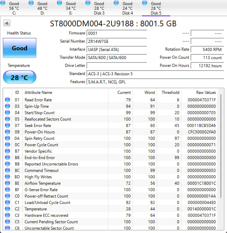The height and width of the screenshot is (233, 227).
Task: Click the Good health status button
Action: coord(20,48)
